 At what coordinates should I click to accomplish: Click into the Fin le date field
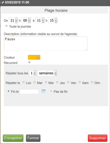pyautogui.click(x=29, y=92)
